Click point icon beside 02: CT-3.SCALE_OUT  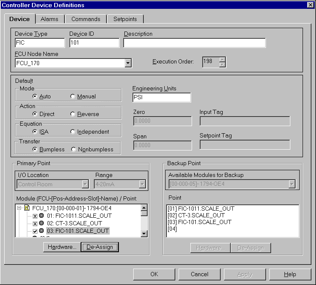pos(42,223)
